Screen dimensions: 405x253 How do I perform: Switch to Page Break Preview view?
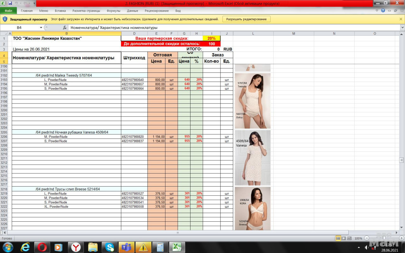click(349, 238)
